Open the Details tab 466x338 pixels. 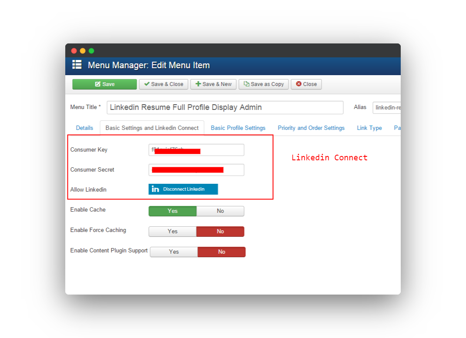pyautogui.click(x=84, y=128)
